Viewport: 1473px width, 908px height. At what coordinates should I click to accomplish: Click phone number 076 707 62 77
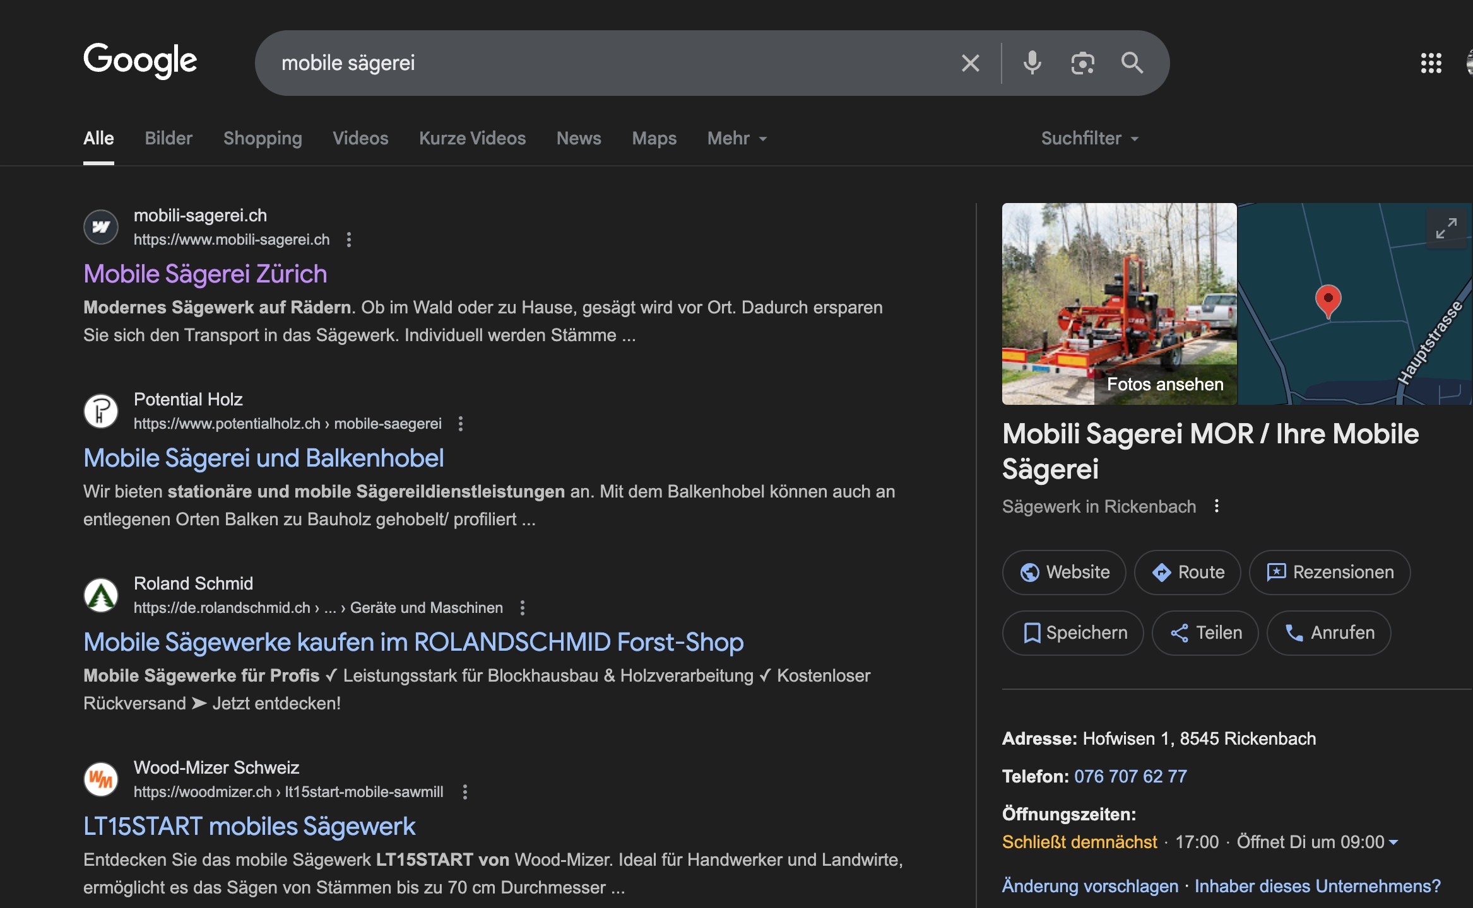(1130, 776)
